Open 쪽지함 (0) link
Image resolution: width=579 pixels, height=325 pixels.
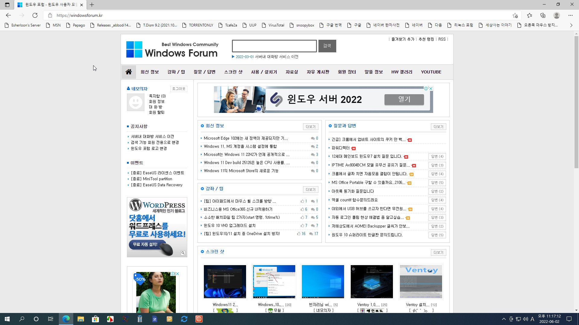[x=157, y=96]
